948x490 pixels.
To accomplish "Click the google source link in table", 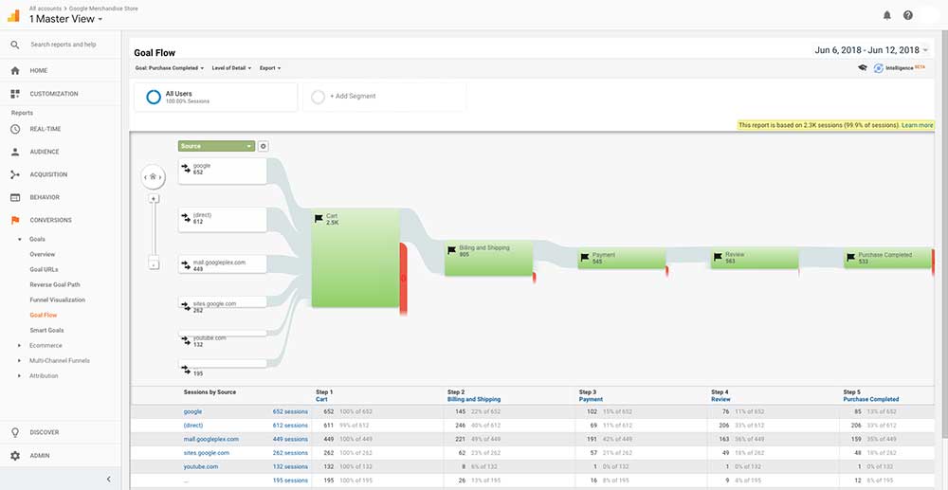I will 192,411.
